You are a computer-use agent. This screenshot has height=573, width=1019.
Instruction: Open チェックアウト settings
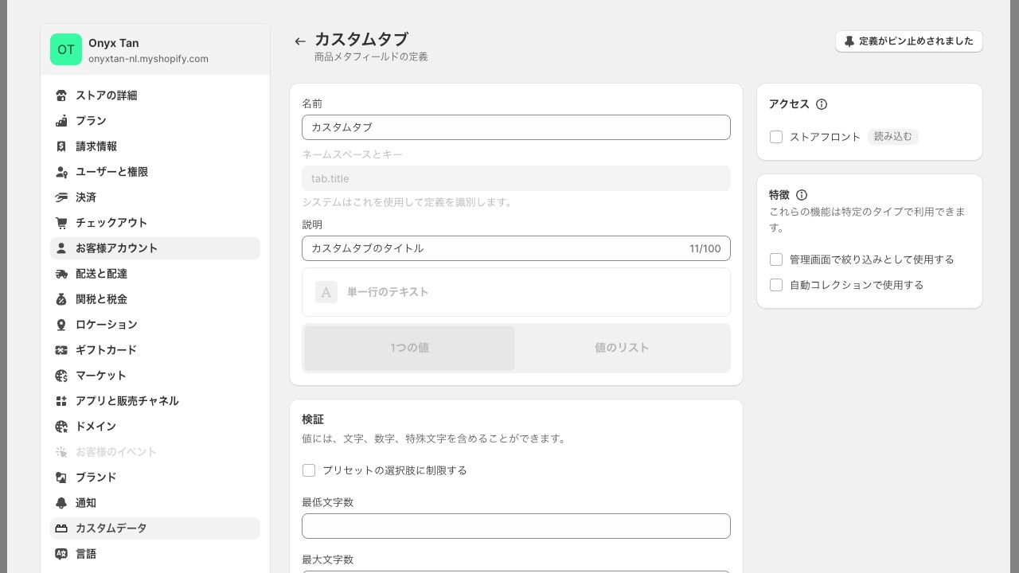click(155, 223)
